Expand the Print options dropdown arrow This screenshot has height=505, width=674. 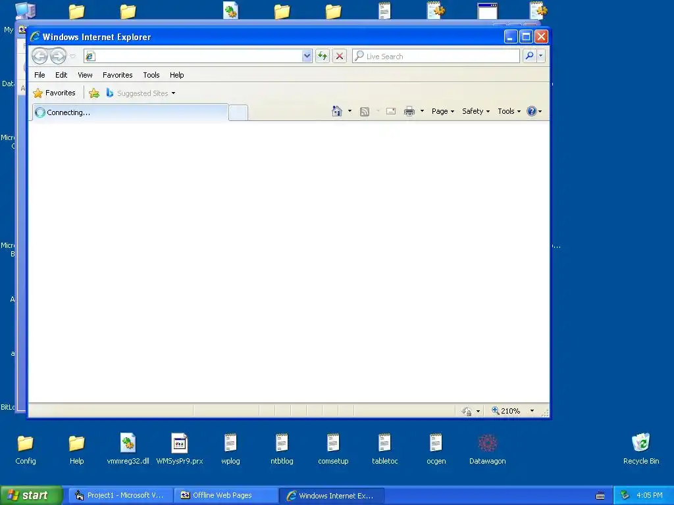click(x=422, y=111)
